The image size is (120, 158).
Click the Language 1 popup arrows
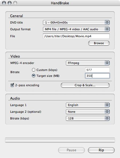[107, 105]
